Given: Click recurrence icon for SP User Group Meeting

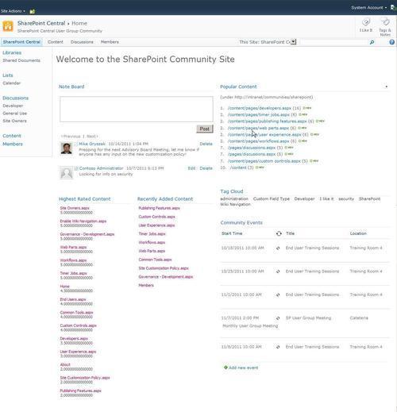Looking at the screenshot, I should coord(278,318).
